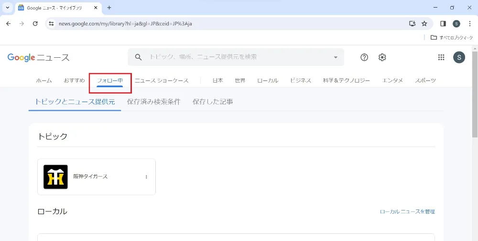The width and height of the screenshot is (478, 241).
Task: Open a new browser tab
Action: (109, 8)
